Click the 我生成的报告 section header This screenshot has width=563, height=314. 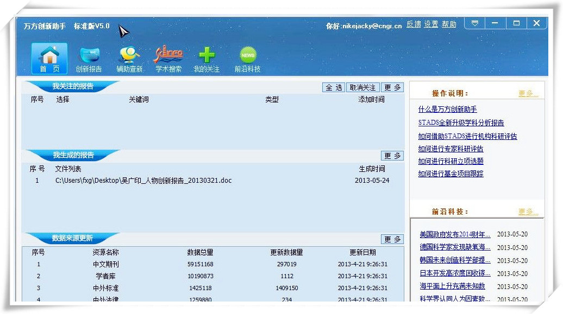tap(73, 155)
